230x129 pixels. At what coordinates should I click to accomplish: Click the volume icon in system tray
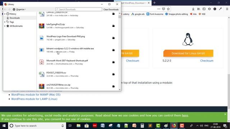pos(201,126)
